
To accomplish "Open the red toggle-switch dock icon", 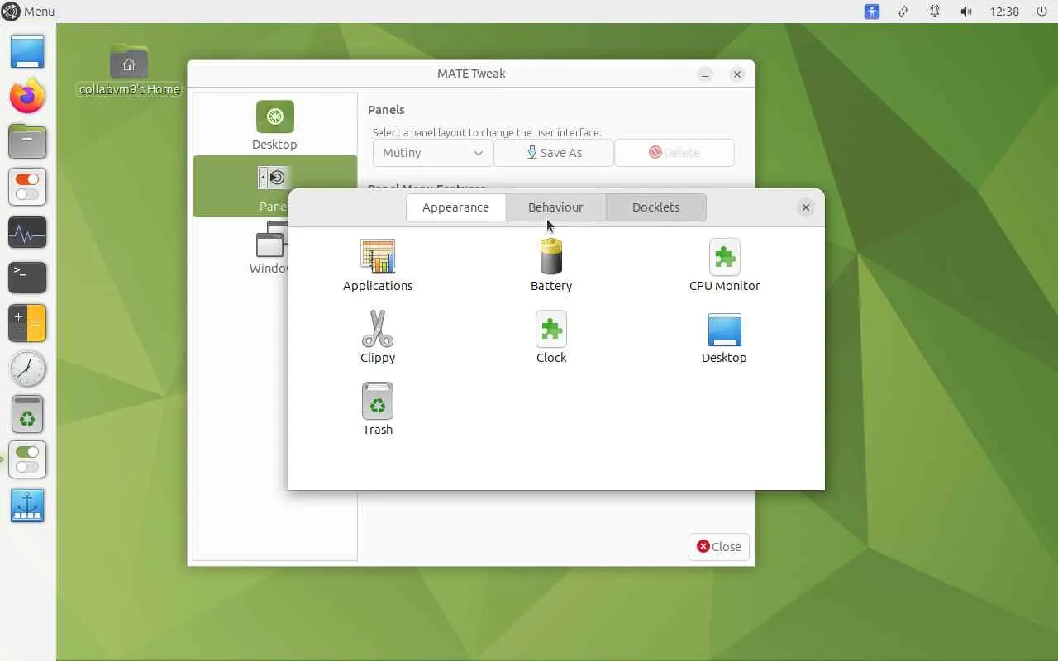I will pyautogui.click(x=27, y=187).
